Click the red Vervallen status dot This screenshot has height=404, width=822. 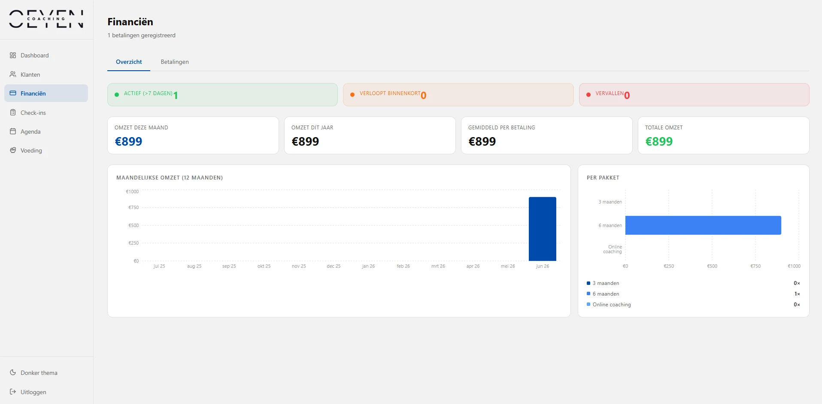(588, 95)
